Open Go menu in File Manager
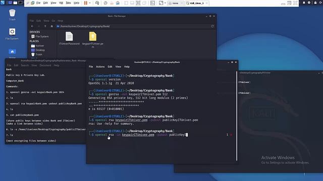The height and width of the screenshot is (181, 323). pos(53,21)
